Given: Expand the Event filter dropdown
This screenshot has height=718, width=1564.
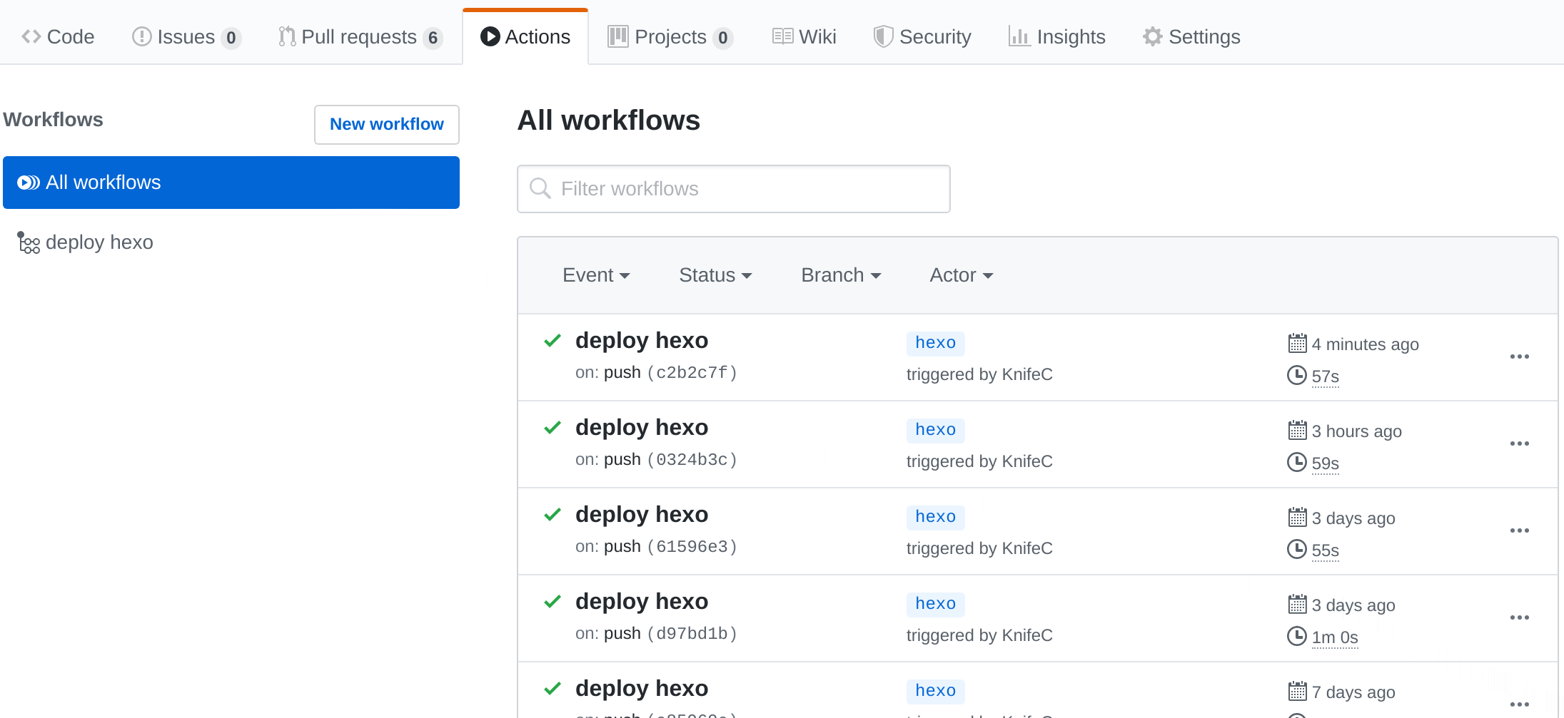Looking at the screenshot, I should point(595,275).
